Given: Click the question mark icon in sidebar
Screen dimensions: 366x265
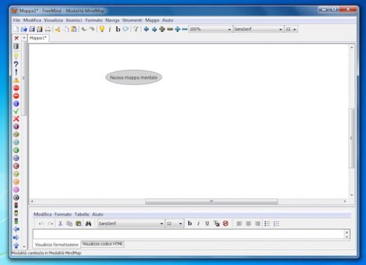Looking at the screenshot, I should pyautogui.click(x=16, y=64).
